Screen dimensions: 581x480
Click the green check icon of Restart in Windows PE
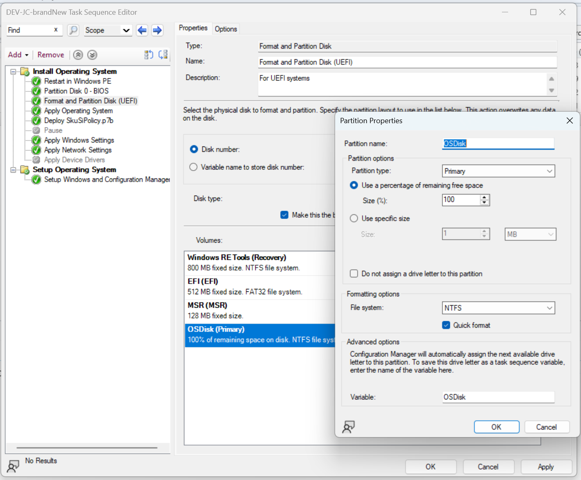pos(36,81)
